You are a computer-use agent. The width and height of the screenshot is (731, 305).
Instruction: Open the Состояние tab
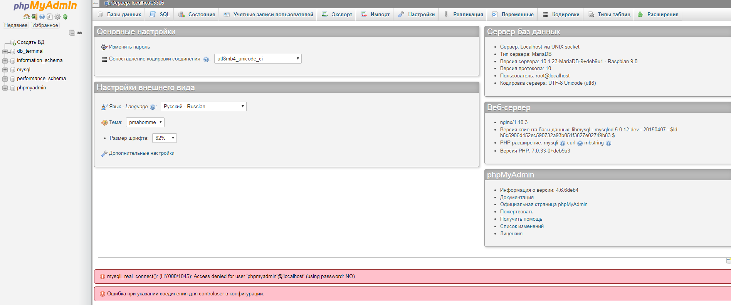point(197,14)
